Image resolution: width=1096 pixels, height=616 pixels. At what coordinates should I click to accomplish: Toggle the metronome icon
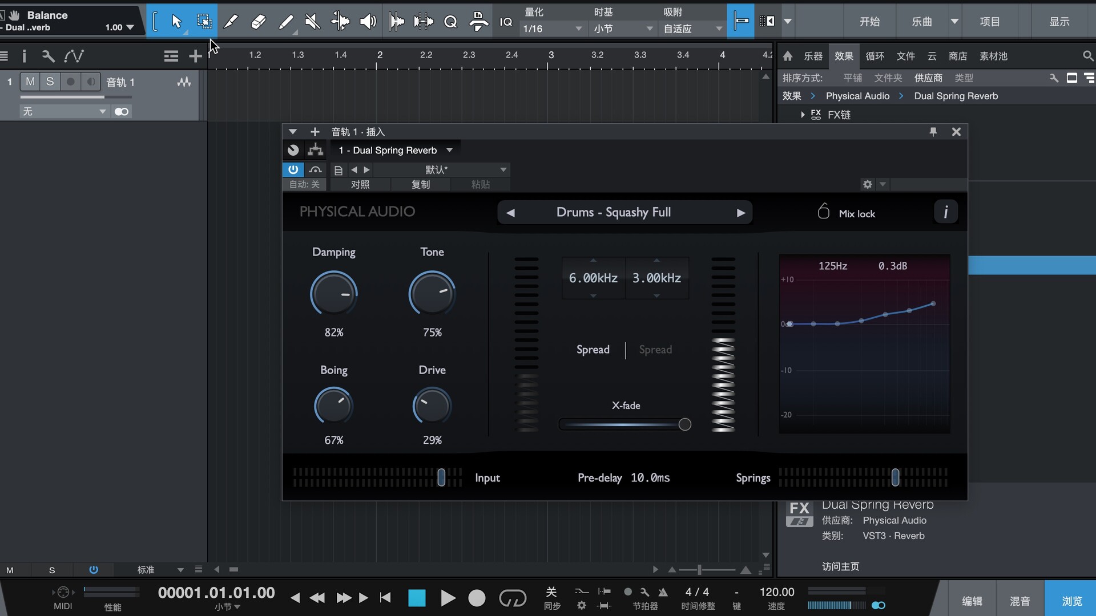pos(663,592)
